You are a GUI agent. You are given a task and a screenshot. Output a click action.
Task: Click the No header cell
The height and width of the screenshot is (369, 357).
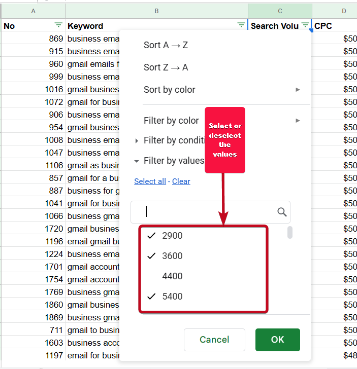(x=33, y=25)
